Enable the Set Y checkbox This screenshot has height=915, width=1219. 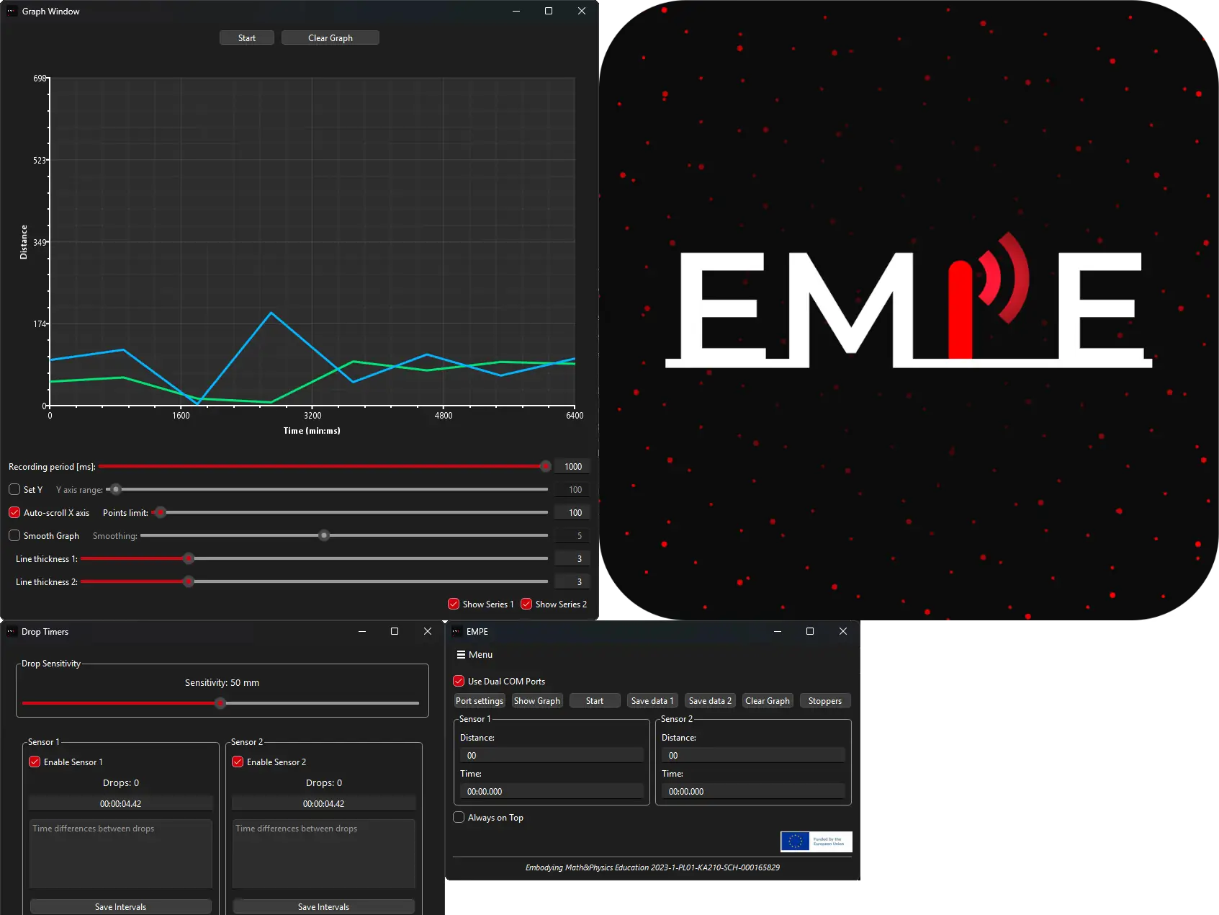(x=14, y=489)
